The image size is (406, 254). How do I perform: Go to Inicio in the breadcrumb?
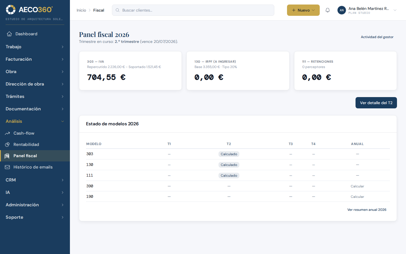(81, 10)
